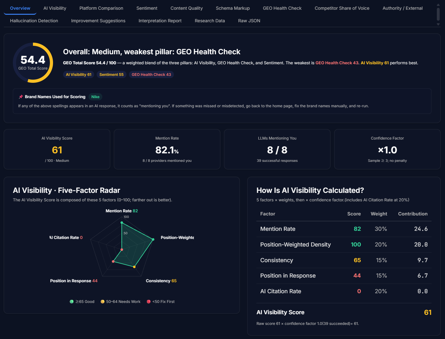The height and width of the screenshot is (339, 445).
Task: Click the AI Citation Rate weight 20%
Action: tap(381, 291)
